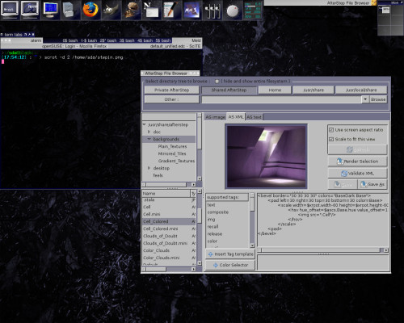Open the Other path dropdown arrow
The height and width of the screenshot is (323, 404).
pos(365,99)
